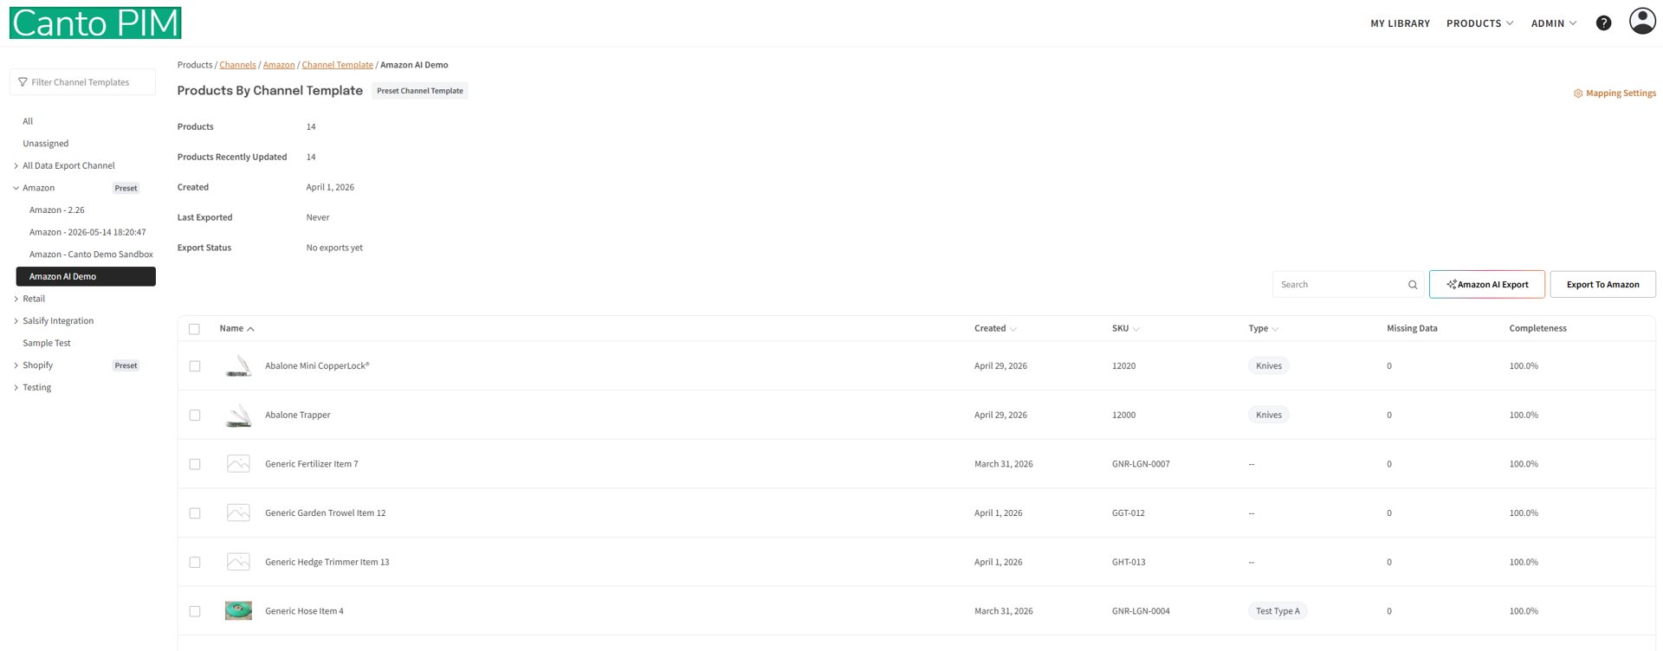This screenshot has height=651, width=1663.
Task: Check the Generic Fertilizer Item 7 checkbox
Action: tap(195, 464)
